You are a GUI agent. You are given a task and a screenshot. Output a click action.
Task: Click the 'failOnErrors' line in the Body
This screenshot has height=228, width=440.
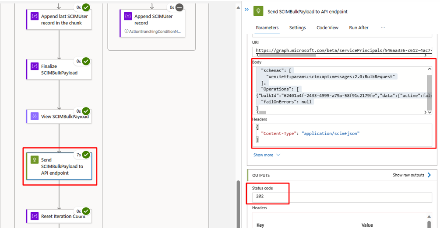click(x=286, y=102)
